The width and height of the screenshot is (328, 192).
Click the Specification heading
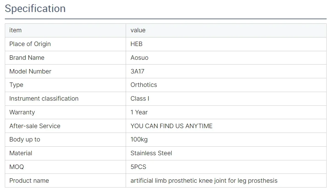pos(35,9)
